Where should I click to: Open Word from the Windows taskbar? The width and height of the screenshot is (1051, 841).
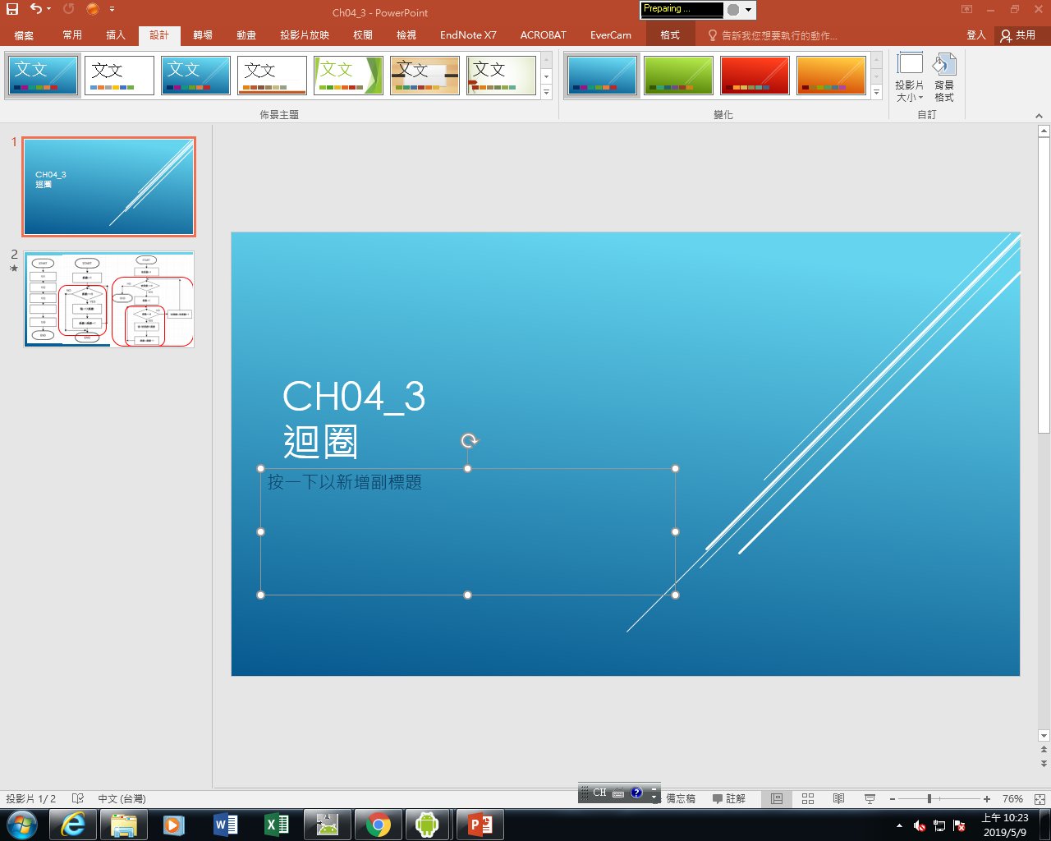pyautogui.click(x=225, y=825)
